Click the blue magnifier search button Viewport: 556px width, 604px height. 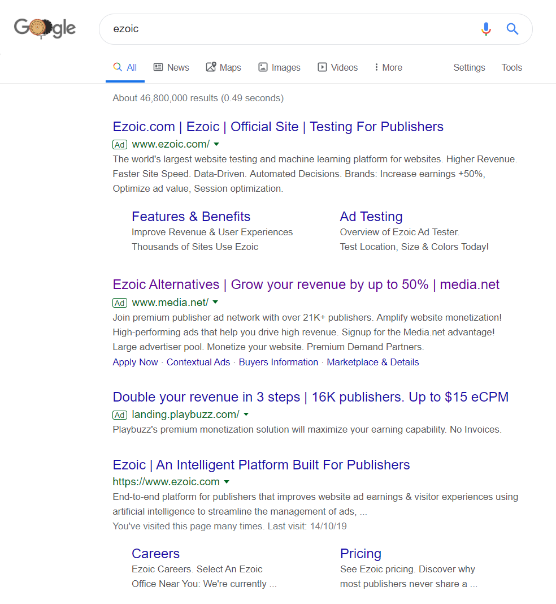512,29
